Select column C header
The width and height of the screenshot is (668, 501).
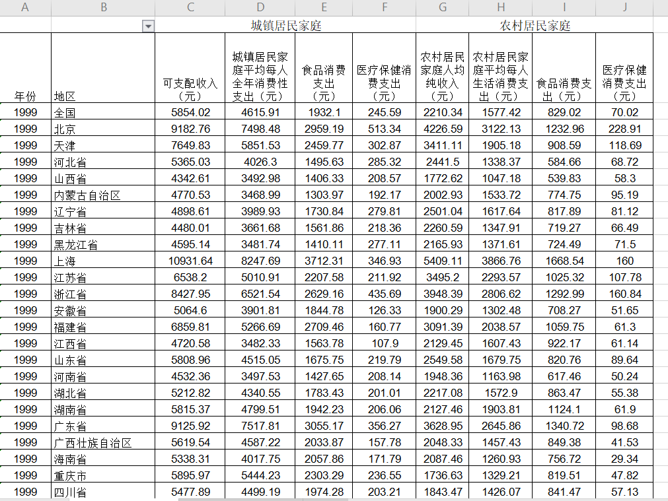coord(190,8)
